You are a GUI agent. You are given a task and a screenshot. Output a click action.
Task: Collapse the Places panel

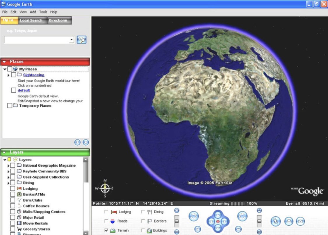pyautogui.click(x=4, y=61)
